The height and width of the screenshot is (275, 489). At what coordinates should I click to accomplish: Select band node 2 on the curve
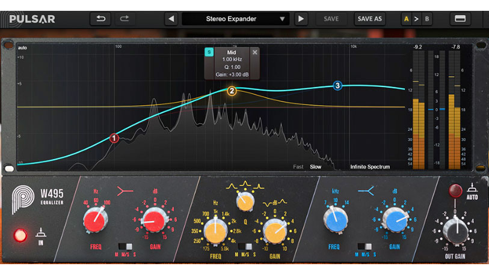pyautogui.click(x=232, y=91)
